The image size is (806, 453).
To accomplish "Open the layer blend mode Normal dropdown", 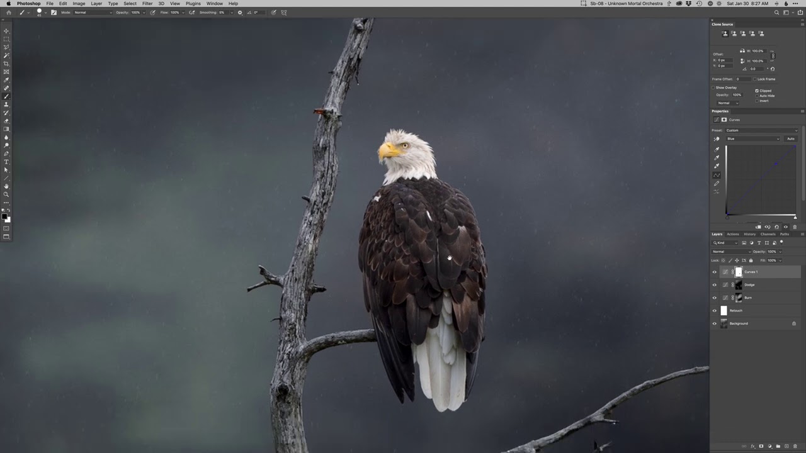I will coord(731,252).
